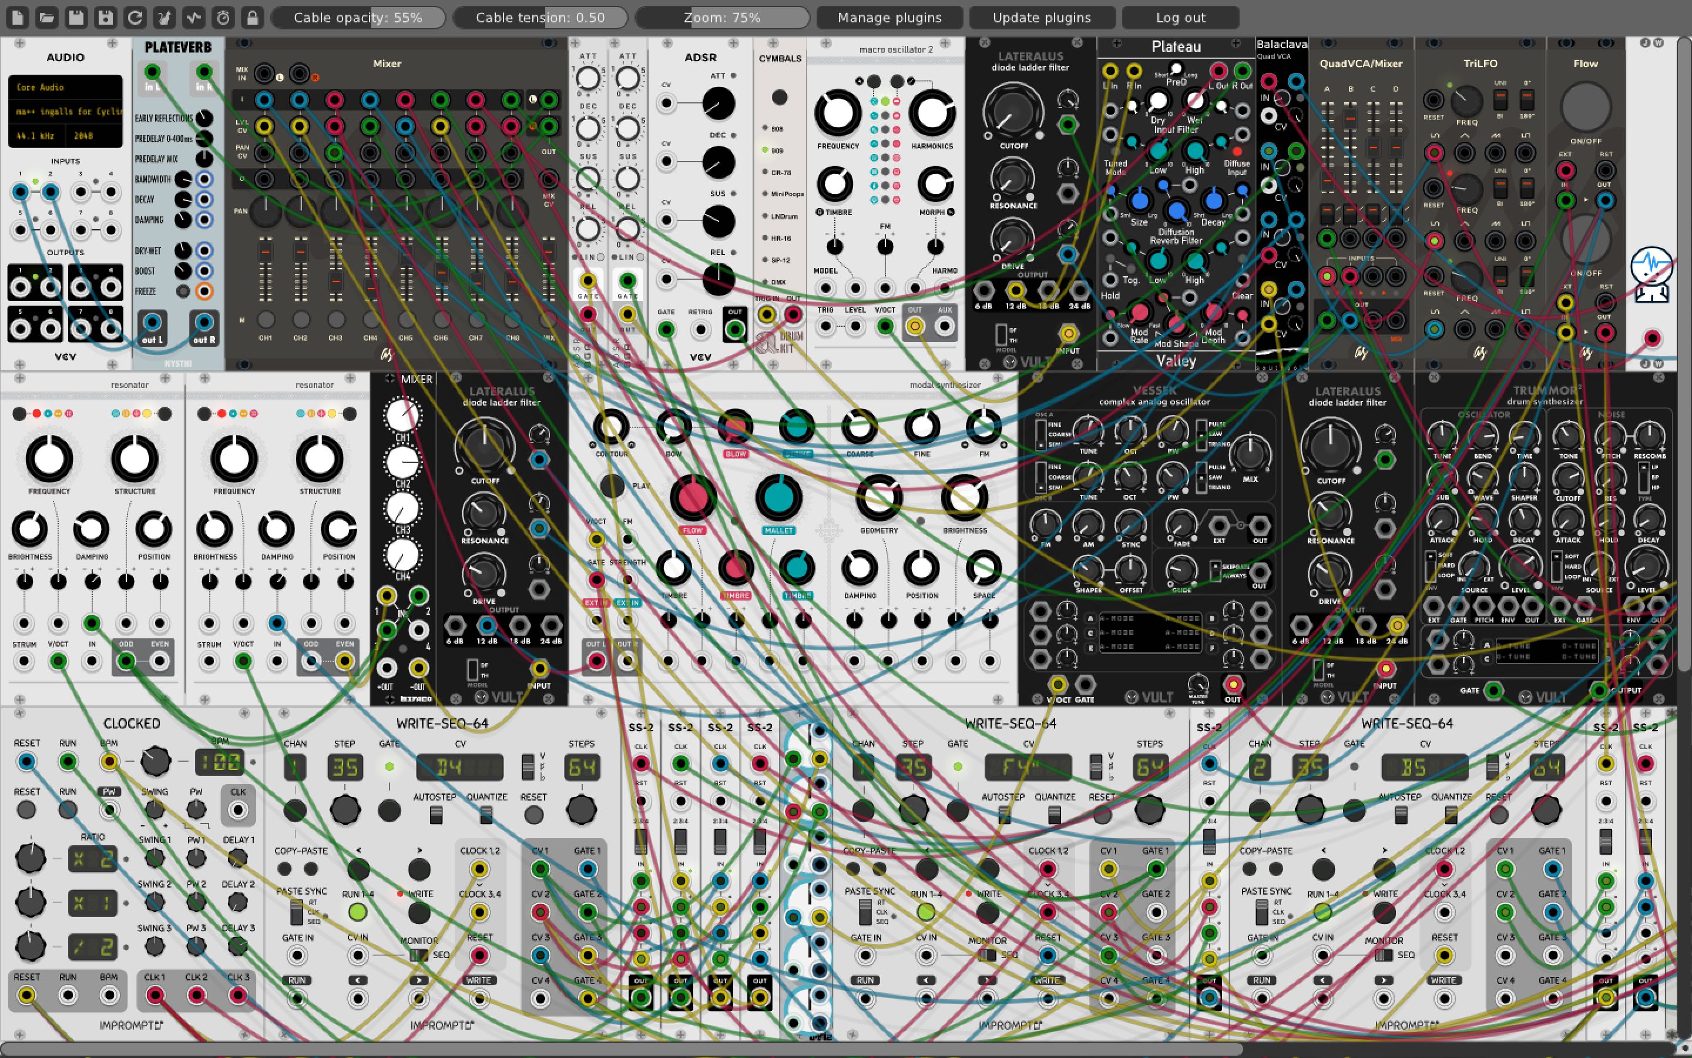Screen dimensions: 1692x1058
Task: Click the PLAY button on modal synthesizer
Action: click(612, 486)
